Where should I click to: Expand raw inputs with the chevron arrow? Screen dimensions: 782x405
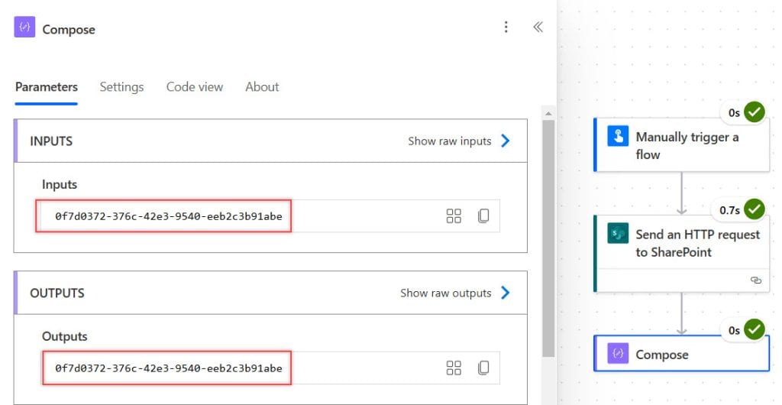pyautogui.click(x=506, y=141)
